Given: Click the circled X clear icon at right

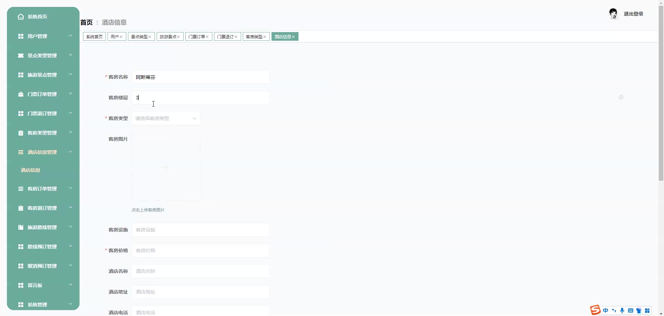Looking at the screenshot, I should [x=621, y=97].
